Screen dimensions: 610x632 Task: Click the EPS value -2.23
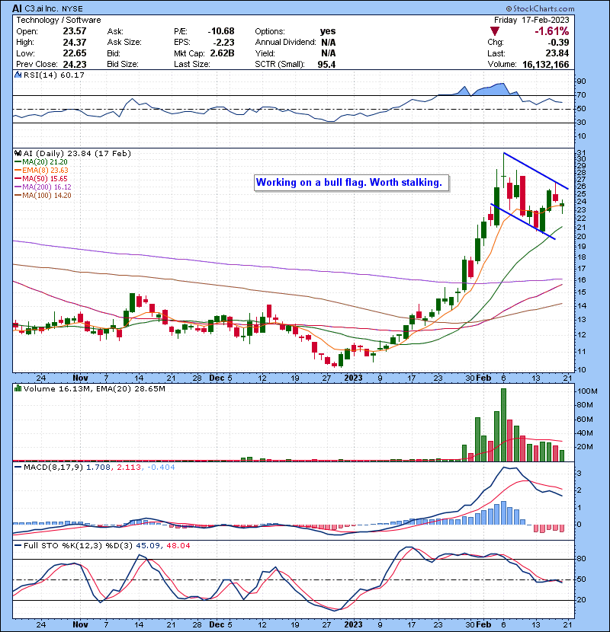[x=224, y=43]
